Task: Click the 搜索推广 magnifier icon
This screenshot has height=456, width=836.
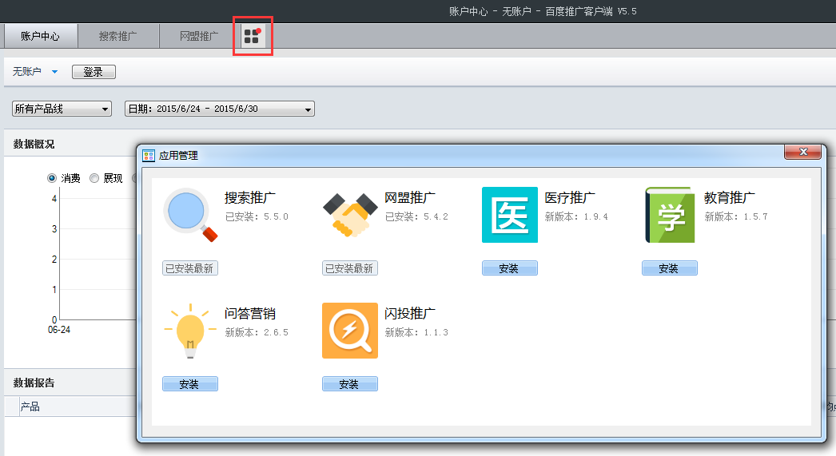Action: click(x=190, y=216)
